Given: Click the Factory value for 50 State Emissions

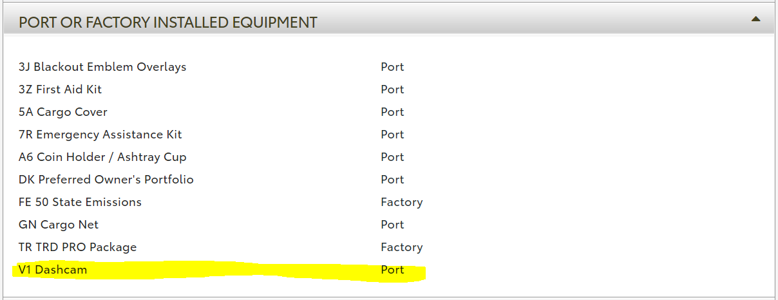Looking at the screenshot, I should click(401, 202).
